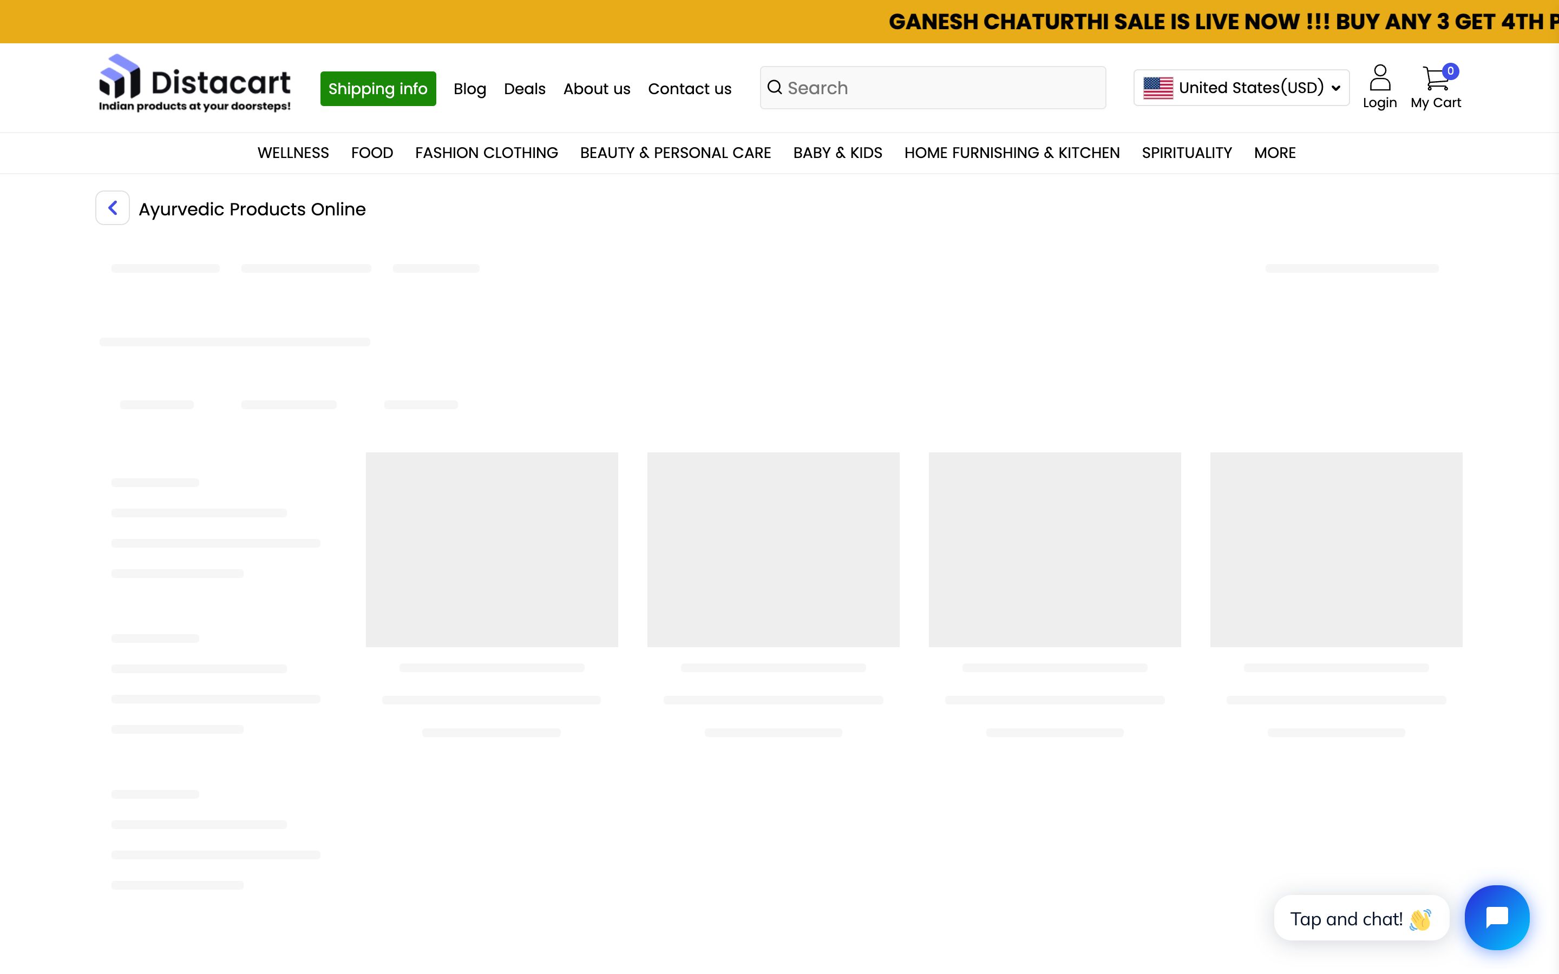Viewport: 1559px width, 974px height.
Task: Go home via the Distacart logo
Action: pyautogui.click(x=193, y=84)
